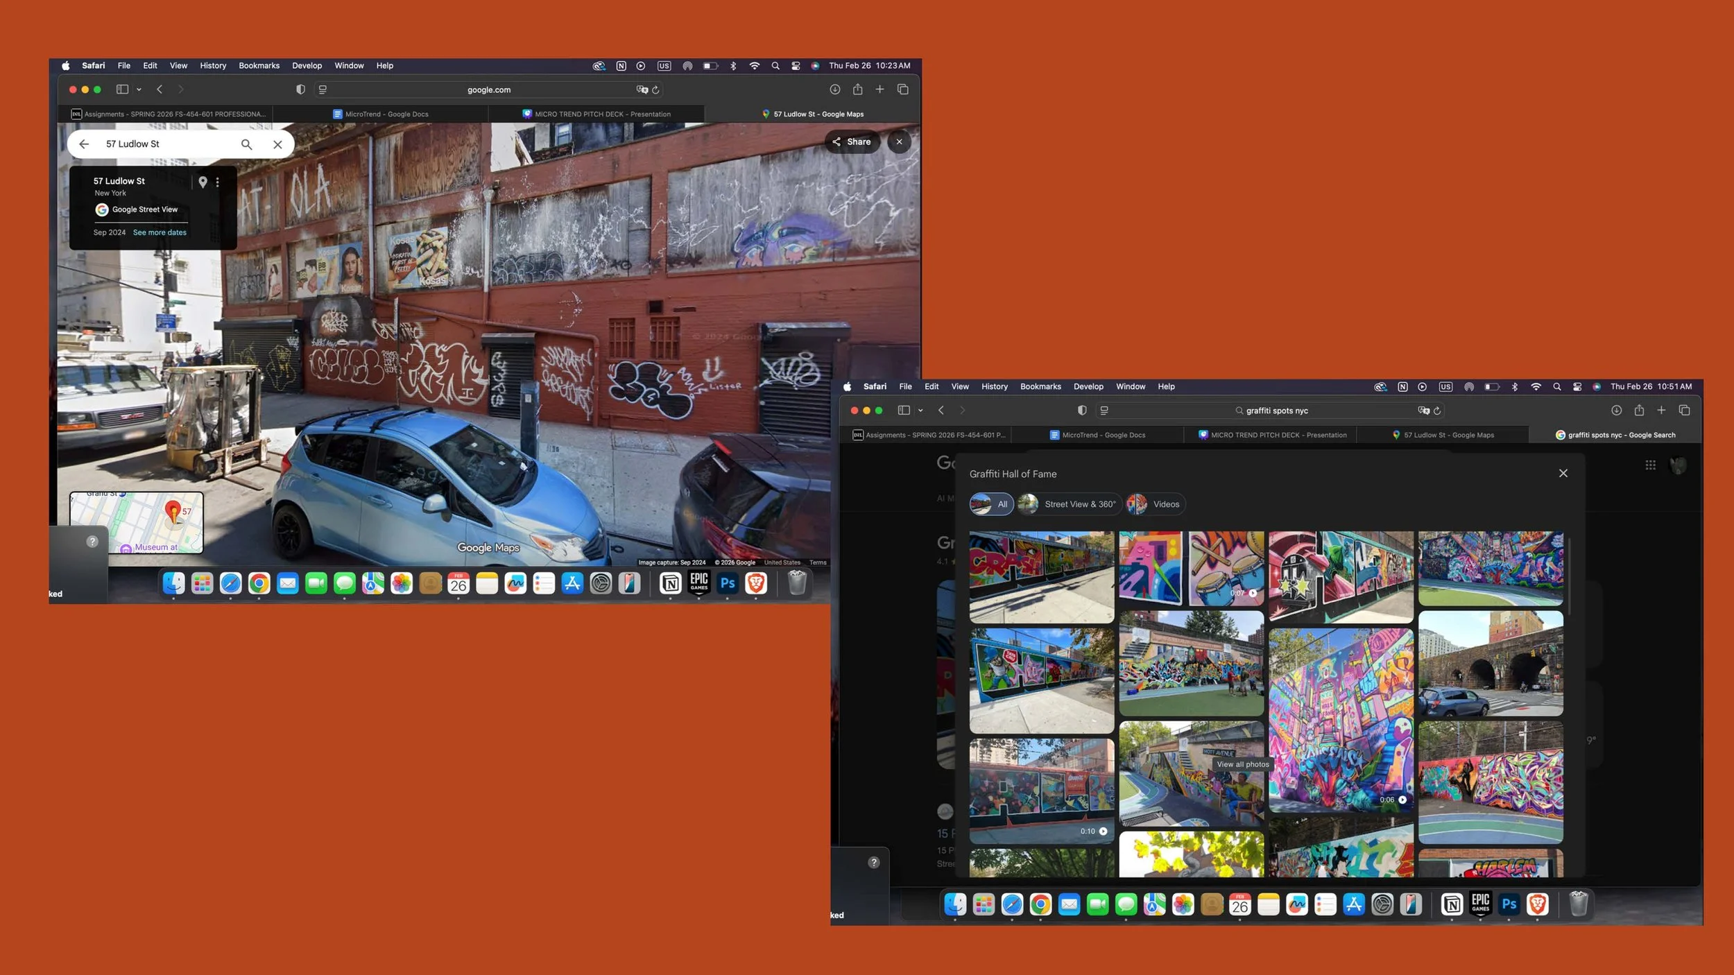Viewport: 1734px width, 975px height.
Task: Open privacy shield in the graffiti search window
Action: pyautogui.click(x=1082, y=411)
